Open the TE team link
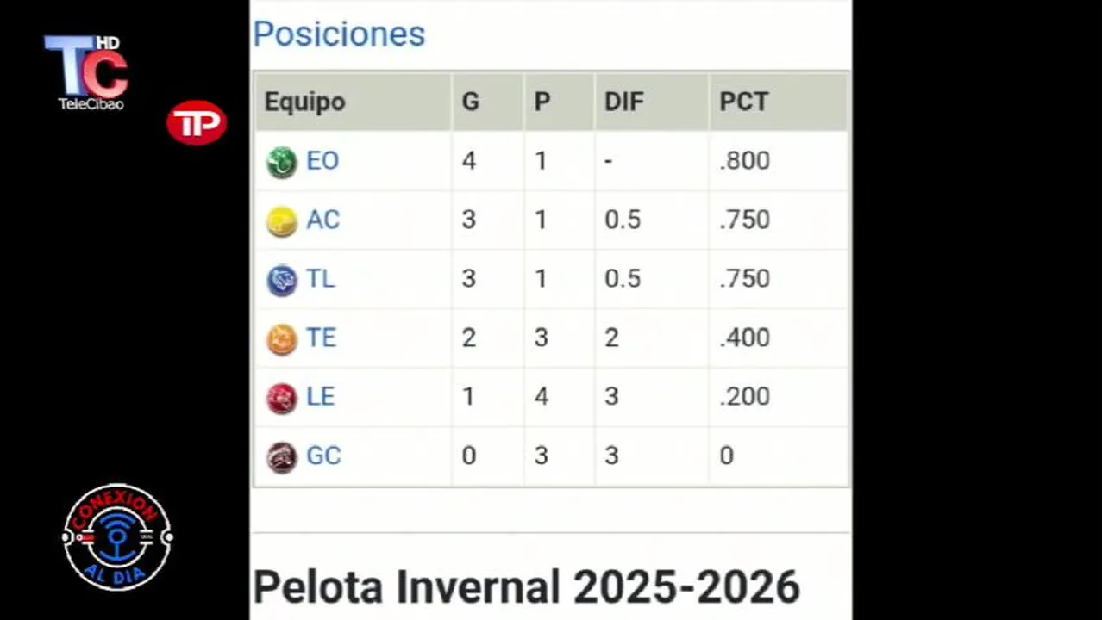 click(x=321, y=338)
